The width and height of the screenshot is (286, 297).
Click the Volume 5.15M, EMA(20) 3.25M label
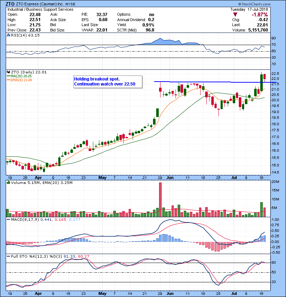tap(41, 183)
